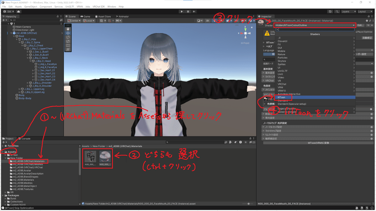The height and width of the screenshot is (211, 376).
Task: Open the VRChat SDK menu
Action: point(98,7)
